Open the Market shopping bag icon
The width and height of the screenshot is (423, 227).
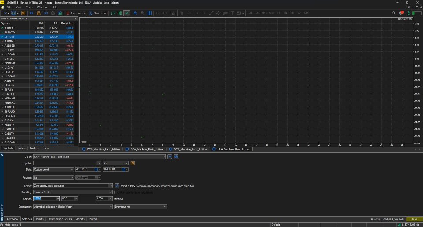39,13
